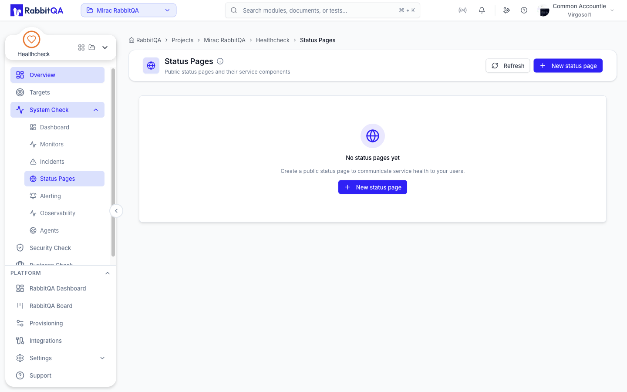Open Overview in the sidebar
Viewport: 627px width, 392px height.
tap(57, 75)
